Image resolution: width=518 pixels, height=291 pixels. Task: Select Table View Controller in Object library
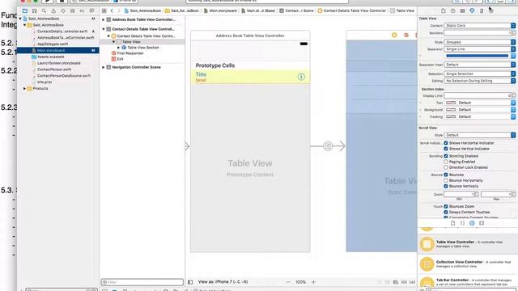pyautogui.click(x=468, y=244)
